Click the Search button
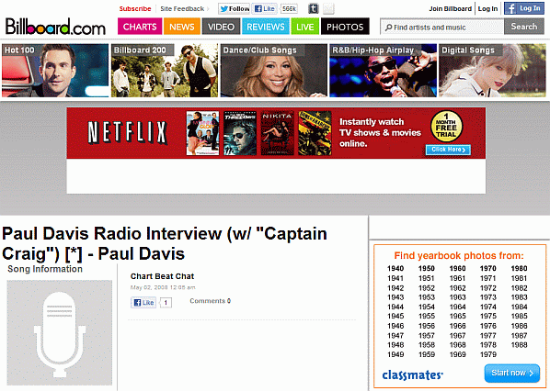 point(524,27)
